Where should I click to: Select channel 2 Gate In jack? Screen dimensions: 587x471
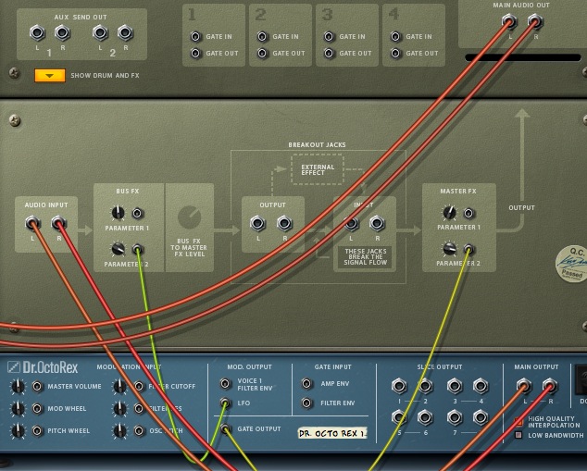click(262, 36)
